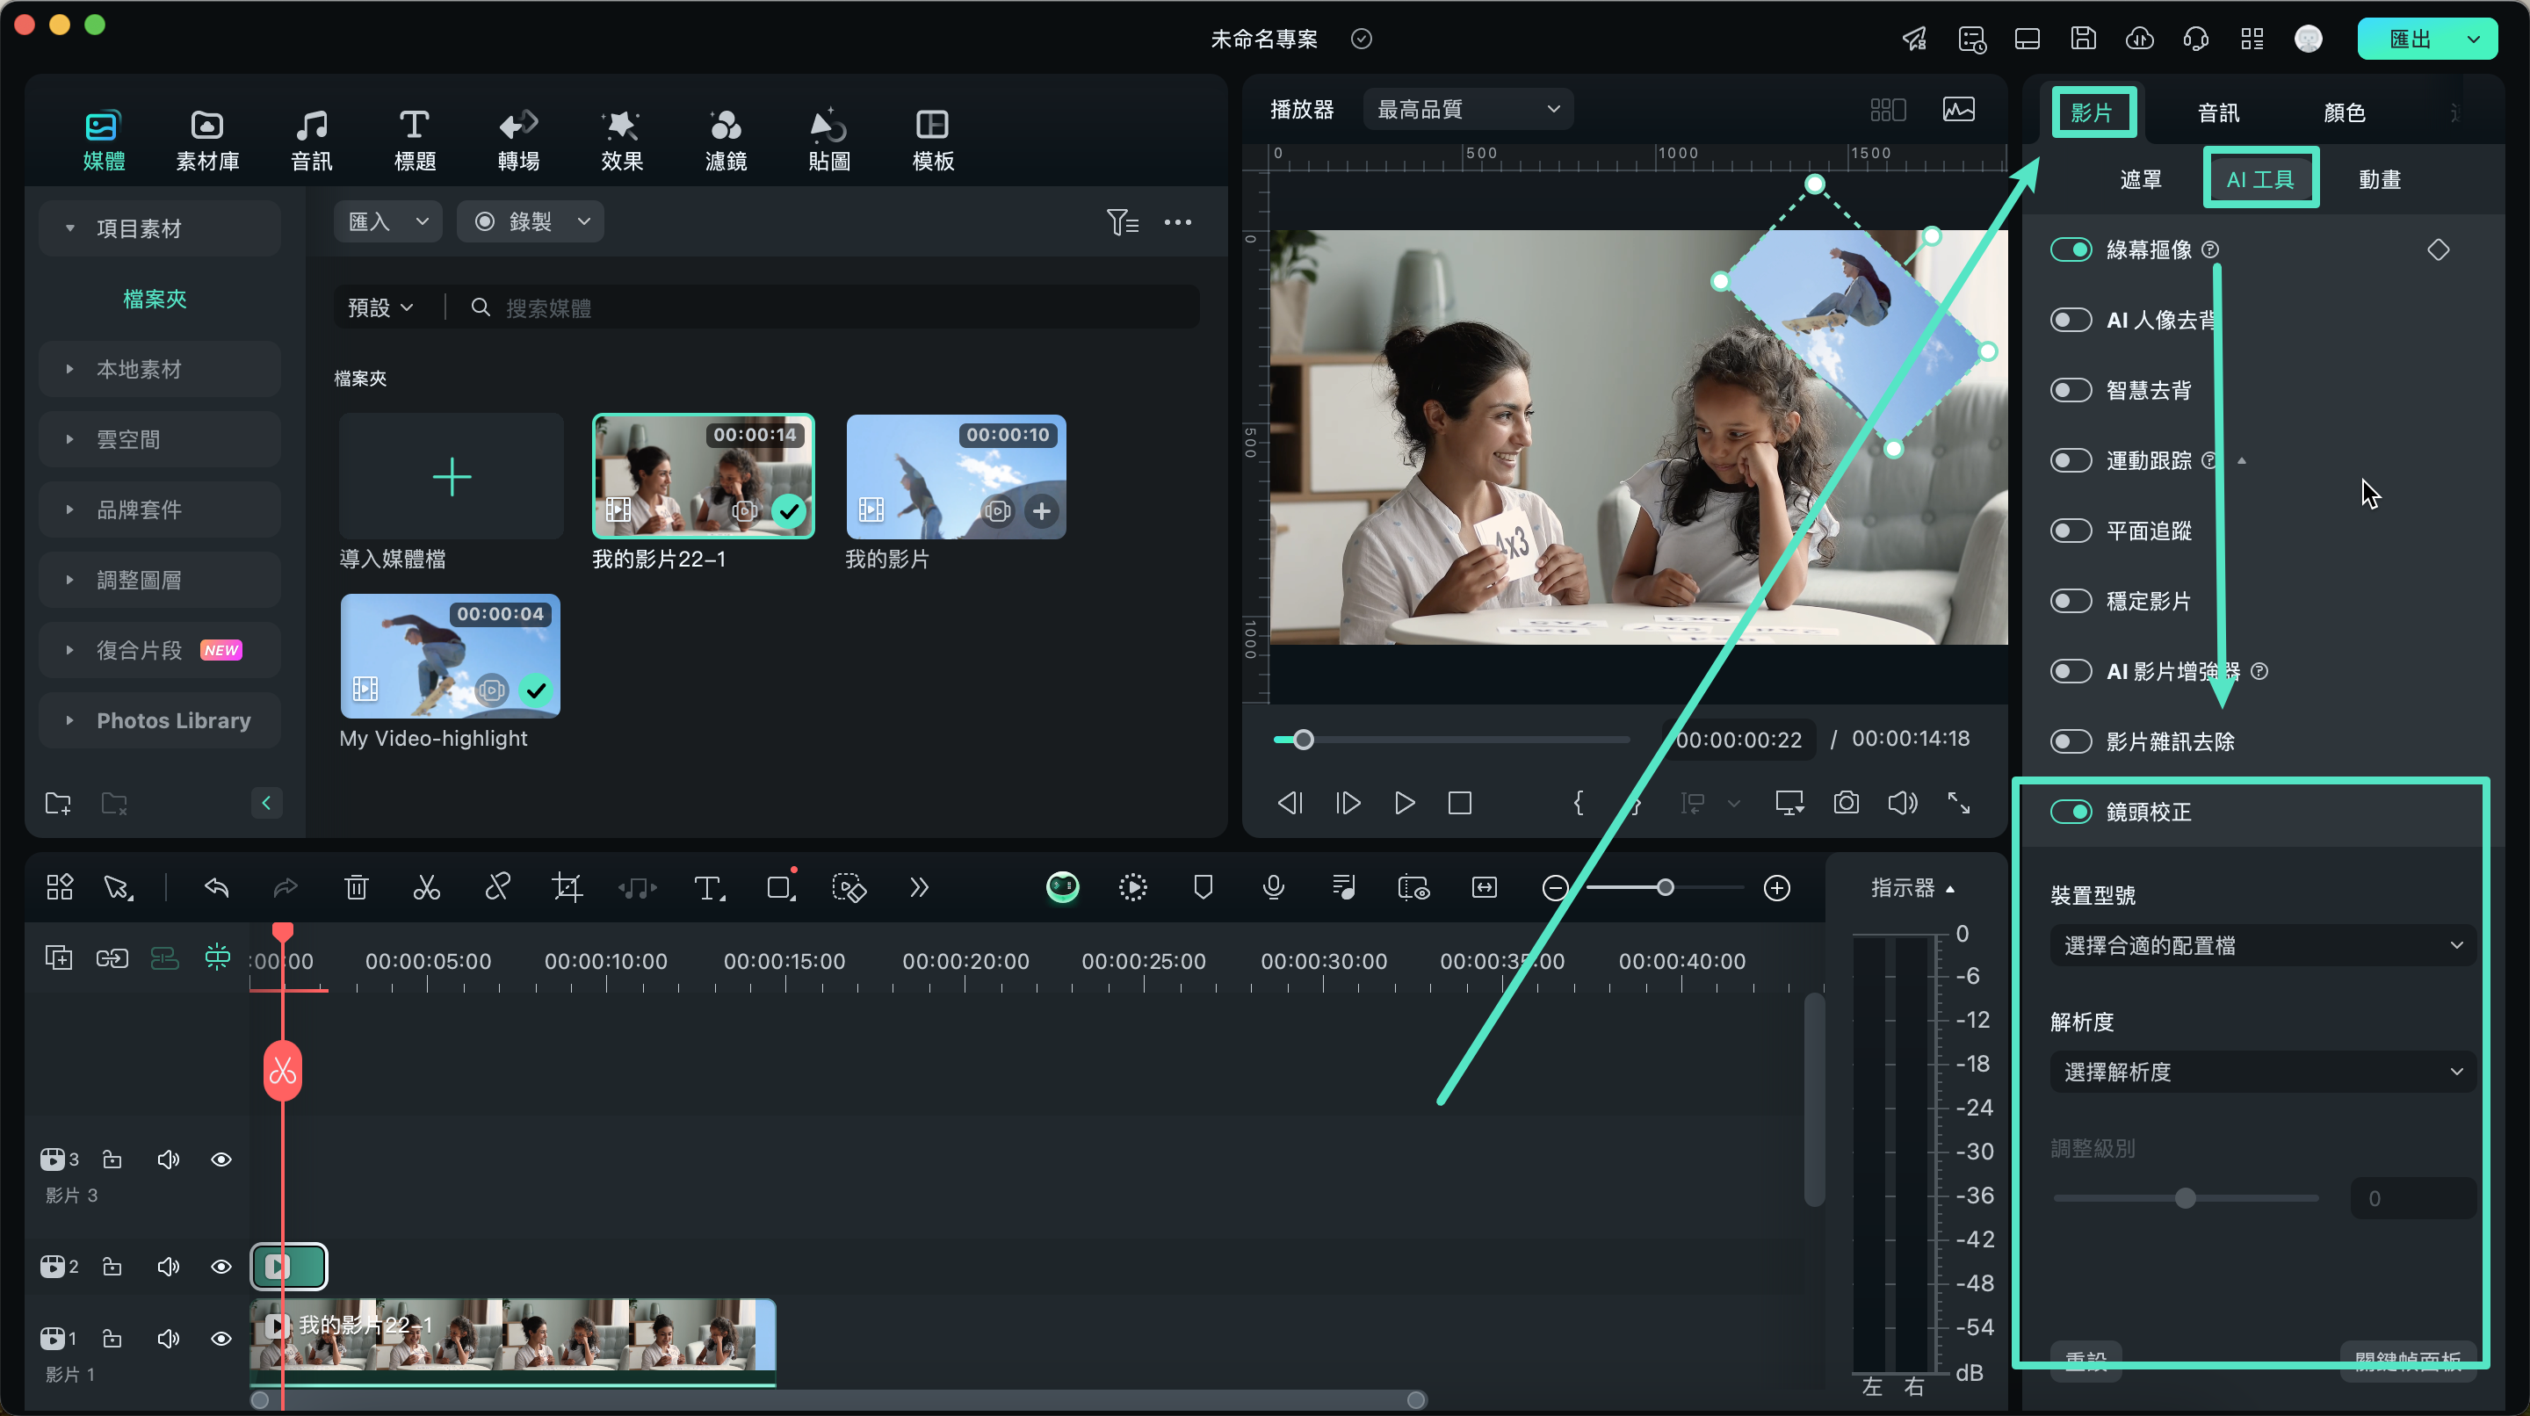The height and width of the screenshot is (1416, 2530).
Task: Open the 匯入 import dropdown
Action: 388,222
